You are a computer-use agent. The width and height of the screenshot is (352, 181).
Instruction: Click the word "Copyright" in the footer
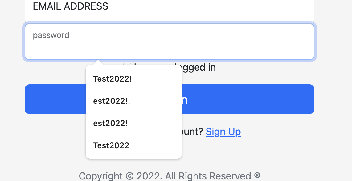(101, 176)
